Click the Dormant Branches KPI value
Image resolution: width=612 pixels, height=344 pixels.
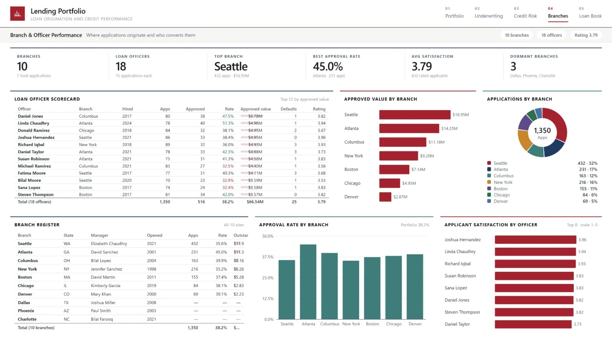click(513, 67)
